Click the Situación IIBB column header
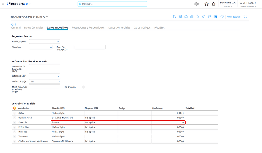Image resolution: width=262 pixels, height=153 pixels. (58, 108)
